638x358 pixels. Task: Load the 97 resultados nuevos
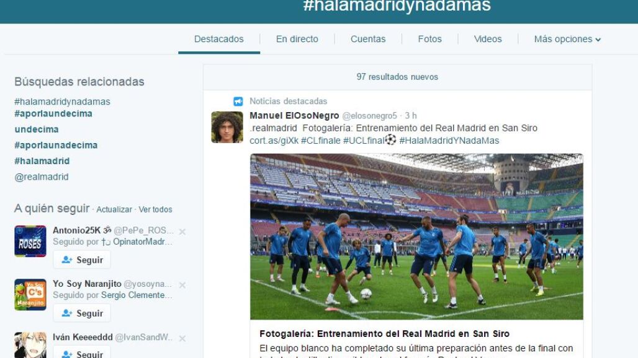pos(397,77)
